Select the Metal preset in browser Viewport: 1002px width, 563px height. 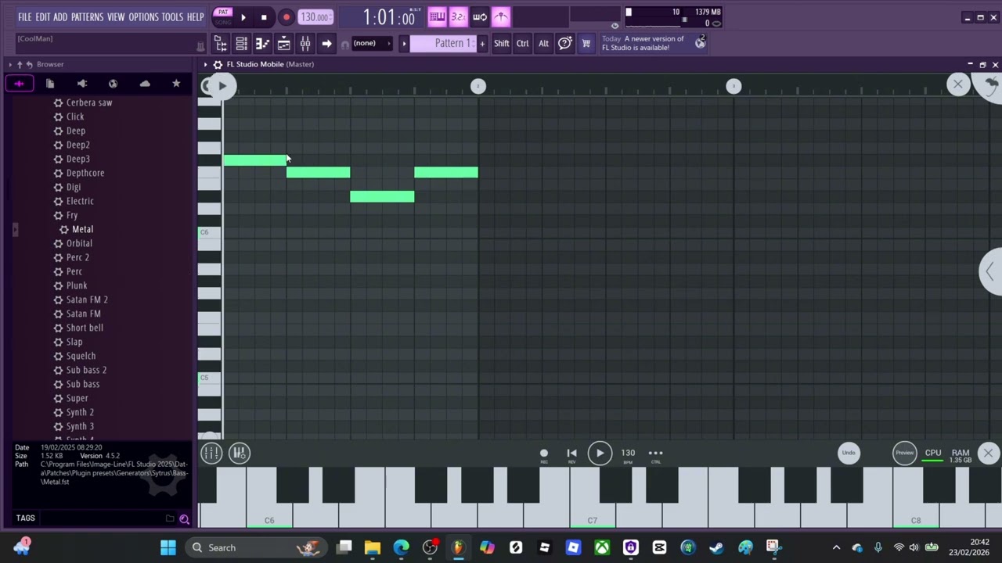(x=82, y=229)
